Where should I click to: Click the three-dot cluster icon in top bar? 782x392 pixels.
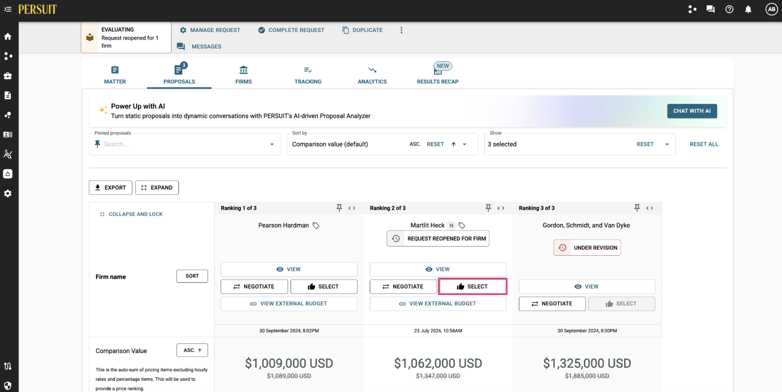tap(692, 9)
